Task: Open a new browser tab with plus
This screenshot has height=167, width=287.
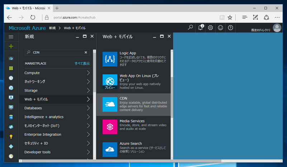Action: [x=57, y=8]
